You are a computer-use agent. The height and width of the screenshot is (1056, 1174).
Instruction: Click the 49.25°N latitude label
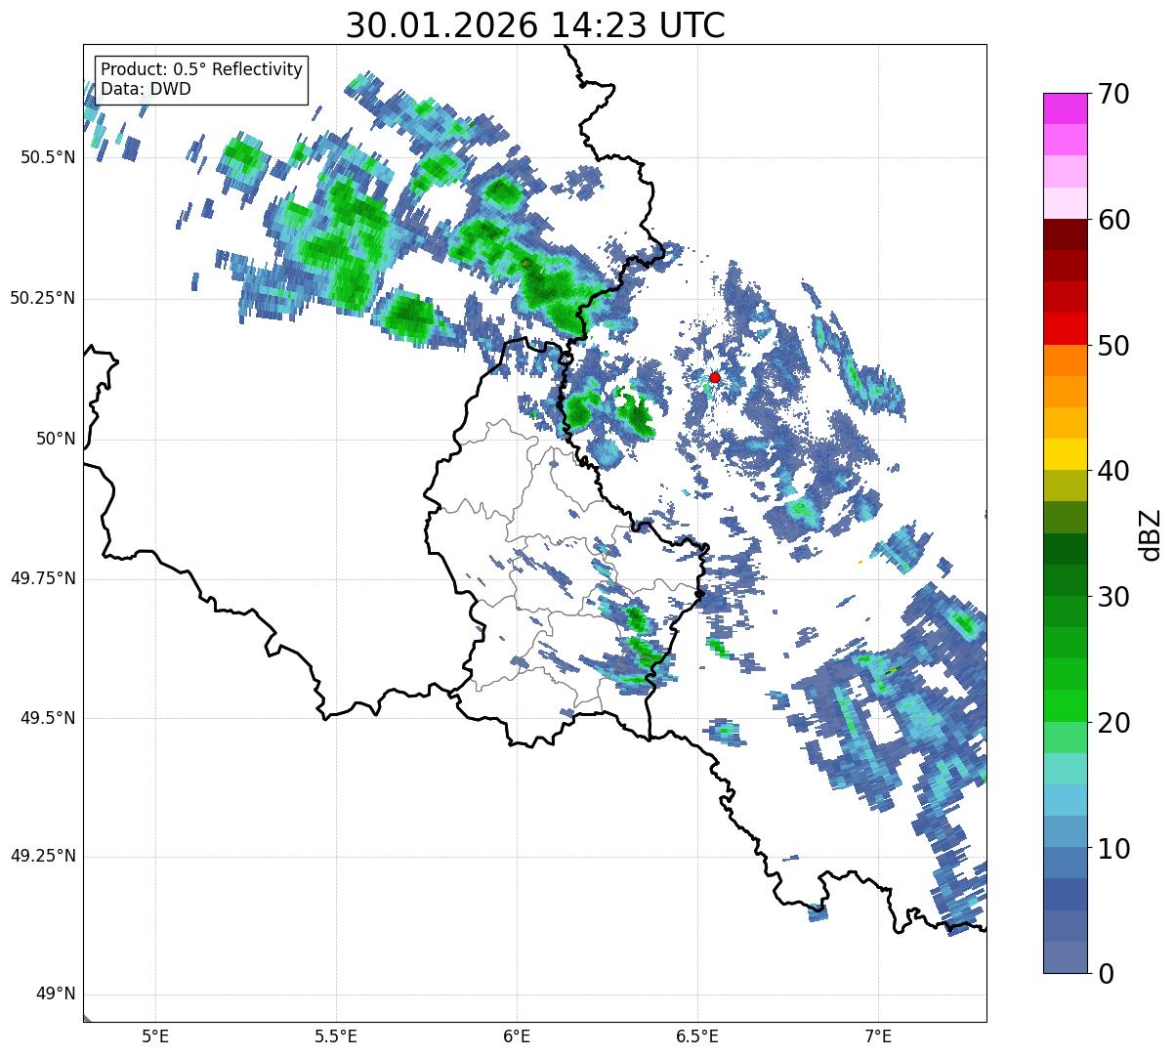43,857
